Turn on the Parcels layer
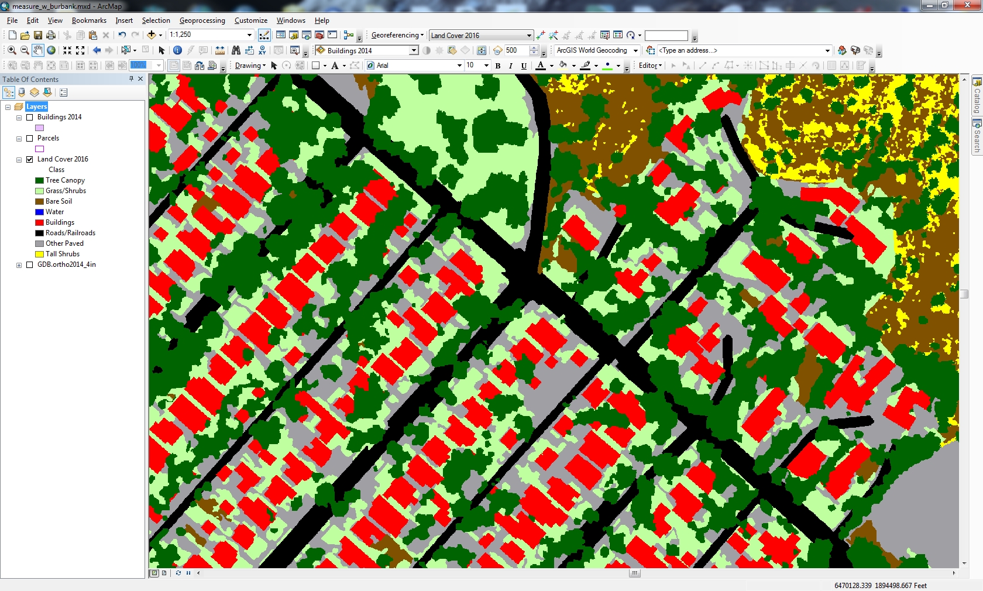 [x=29, y=138]
